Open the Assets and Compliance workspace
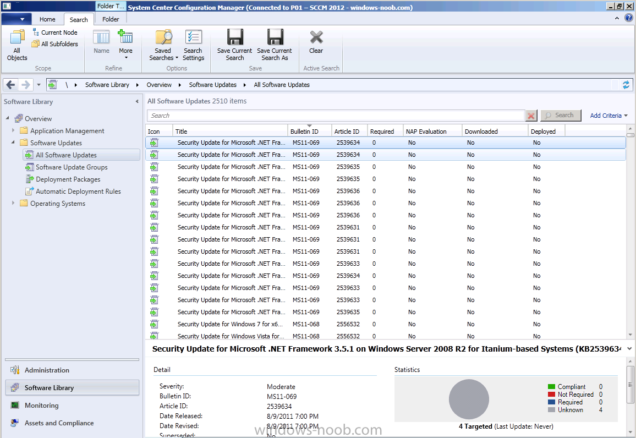Viewport: 636px width, 438px height. [72, 423]
